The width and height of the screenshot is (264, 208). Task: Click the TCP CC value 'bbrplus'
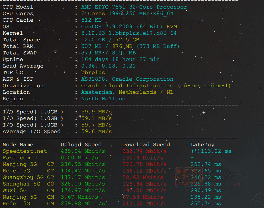pyautogui.click(x=93, y=73)
